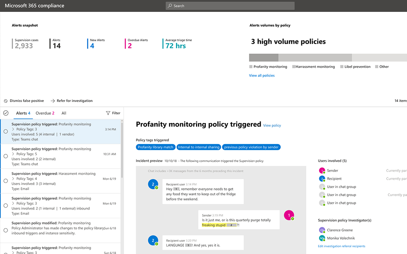The height and width of the screenshot is (254, 407).
Task: Click the alerts list scrollbar
Action: click(122, 150)
